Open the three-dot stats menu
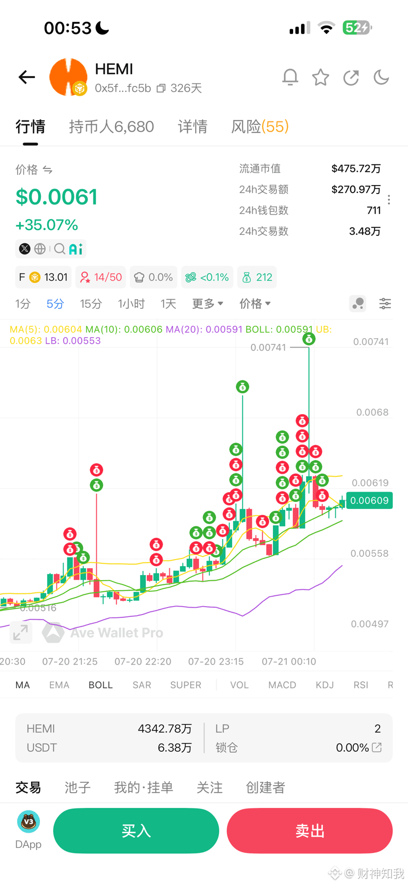Screen dimensions: 408x886 [389, 200]
